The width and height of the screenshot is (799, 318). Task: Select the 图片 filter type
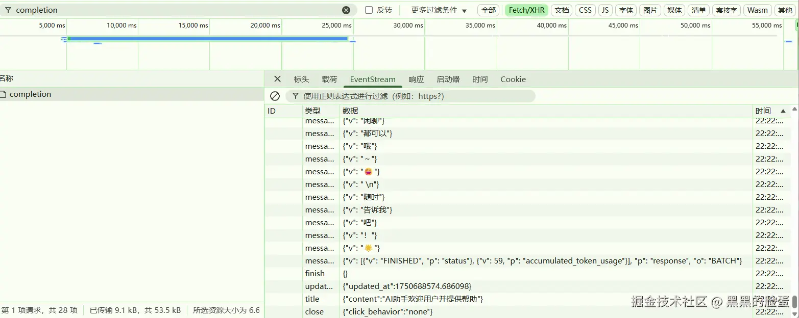[x=650, y=10]
